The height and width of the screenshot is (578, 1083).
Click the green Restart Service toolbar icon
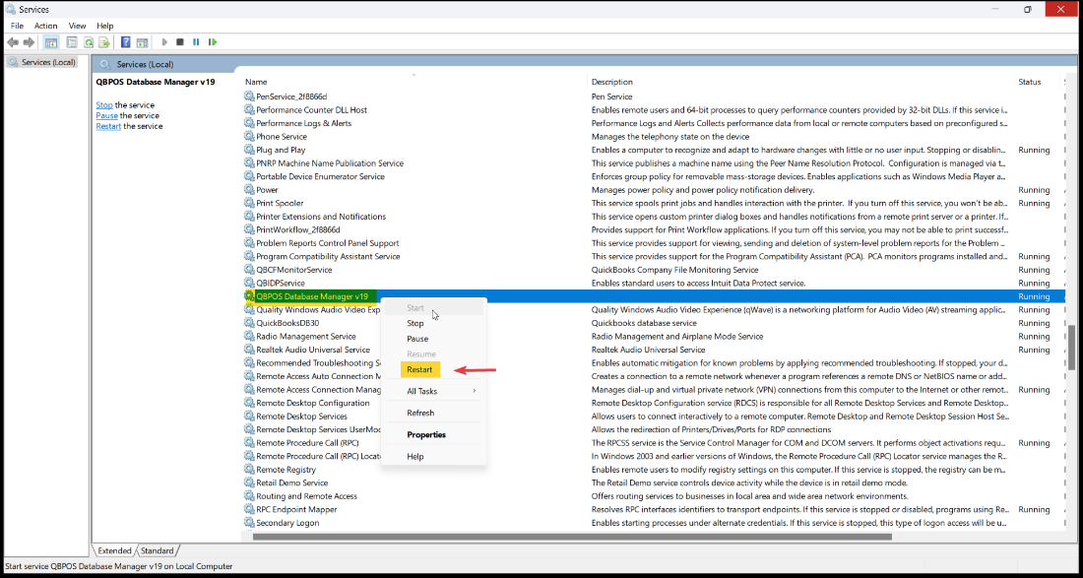[x=212, y=42]
